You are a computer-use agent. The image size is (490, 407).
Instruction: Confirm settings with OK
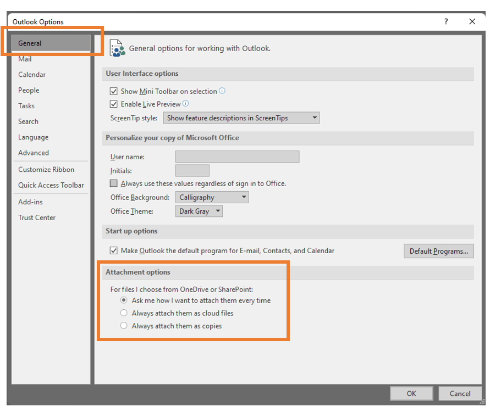coord(411,393)
